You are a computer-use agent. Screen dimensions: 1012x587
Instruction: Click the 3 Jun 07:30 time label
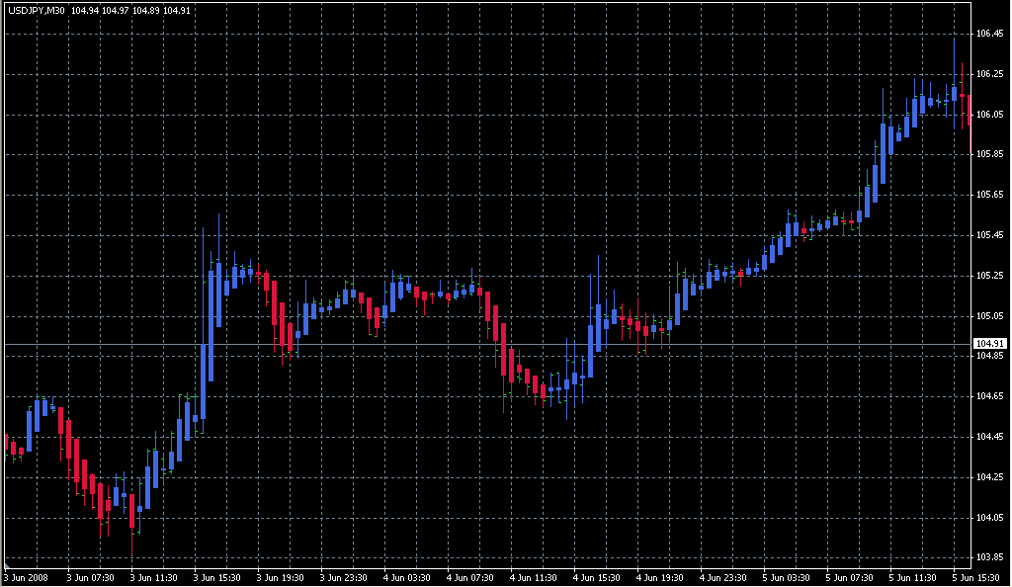click(x=90, y=578)
